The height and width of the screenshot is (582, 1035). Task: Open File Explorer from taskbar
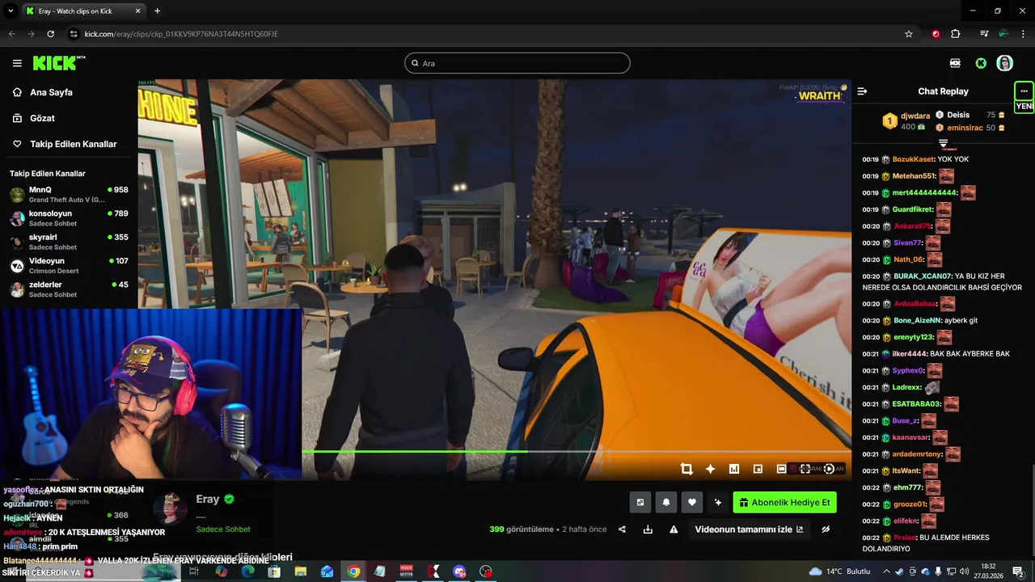click(x=301, y=571)
